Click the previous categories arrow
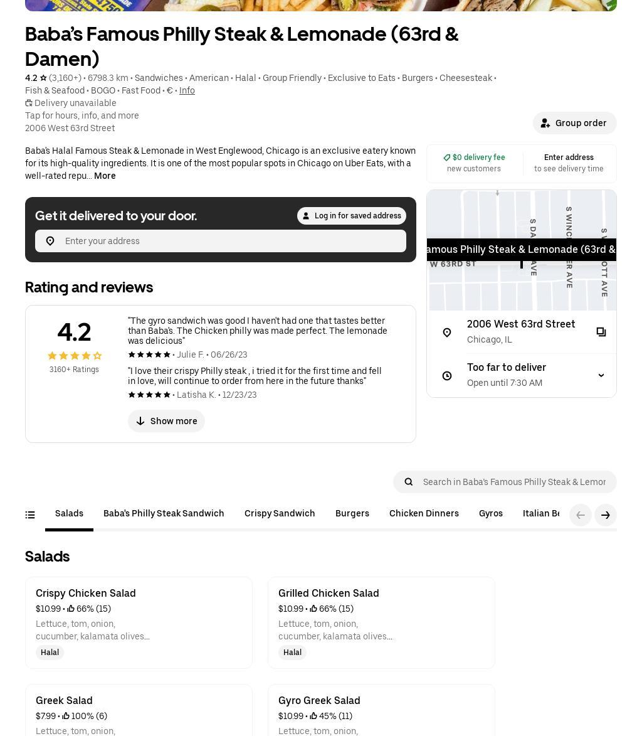 pyautogui.click(x=581, y=515)
